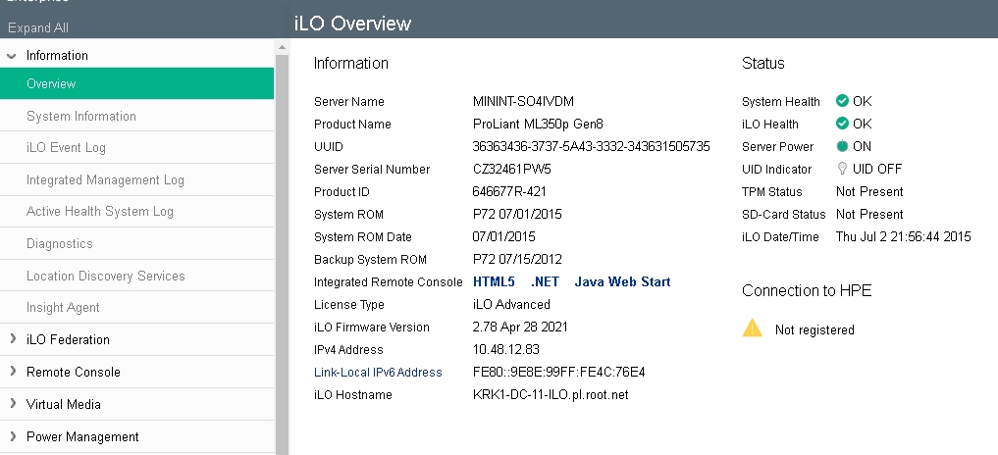Click the SD-Card Status Not Present value

coord(869,214)
